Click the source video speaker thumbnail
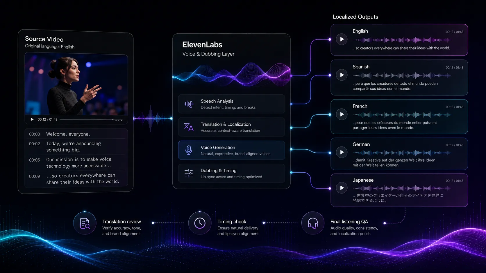This screenshot has height=273, width=486. point(76,84)
